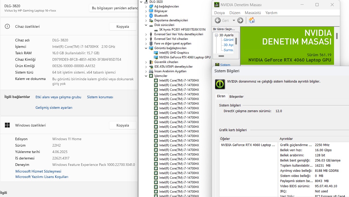
Task: Click the Bluetooth icon in Device Manager
Action: pos(151,16)
